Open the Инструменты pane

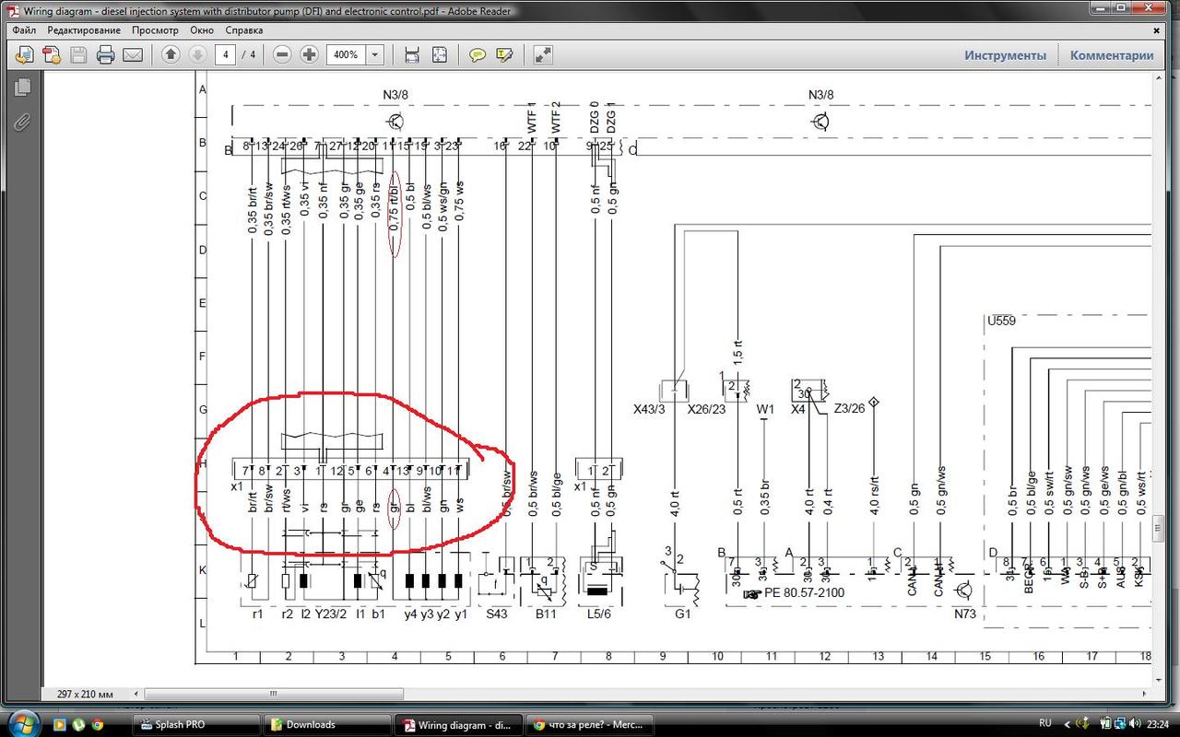(x=1005, y=55)
